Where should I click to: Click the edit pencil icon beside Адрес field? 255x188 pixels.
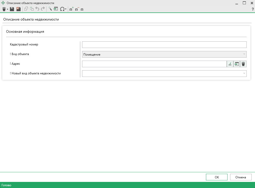[x=230, y=64]
